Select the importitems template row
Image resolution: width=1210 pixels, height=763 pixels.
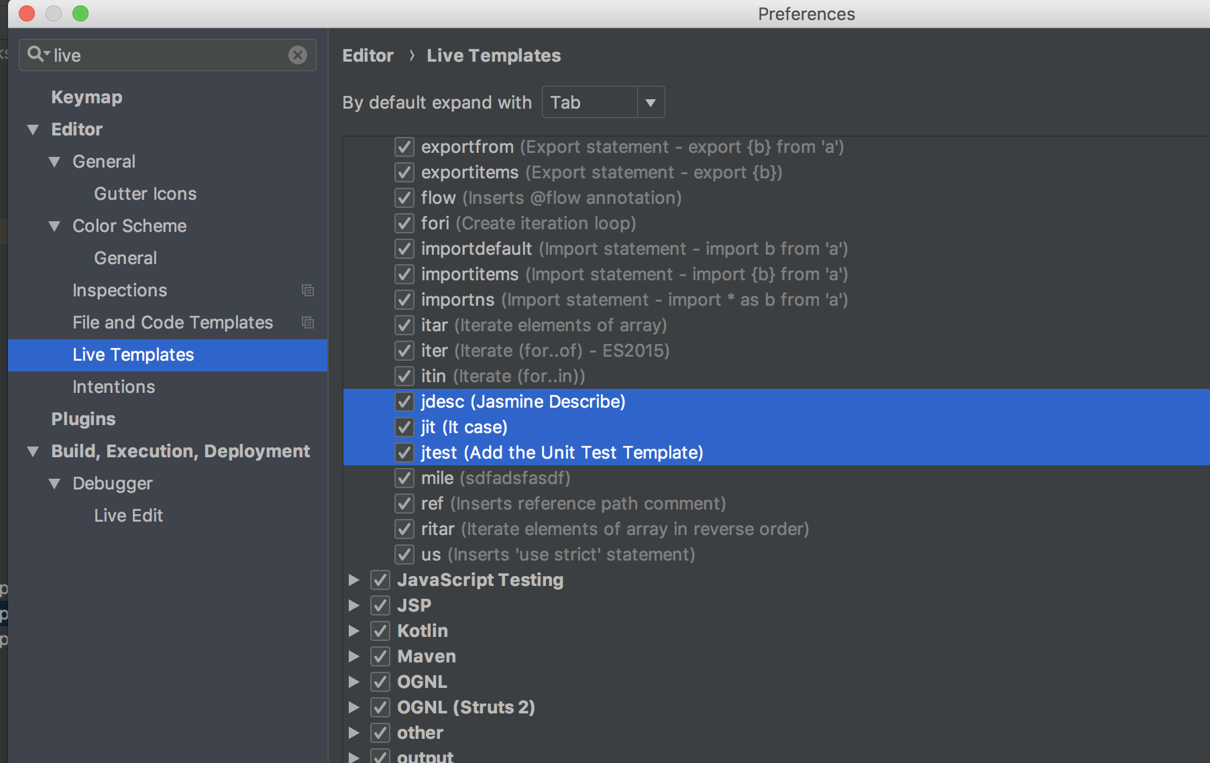[777, 274]
